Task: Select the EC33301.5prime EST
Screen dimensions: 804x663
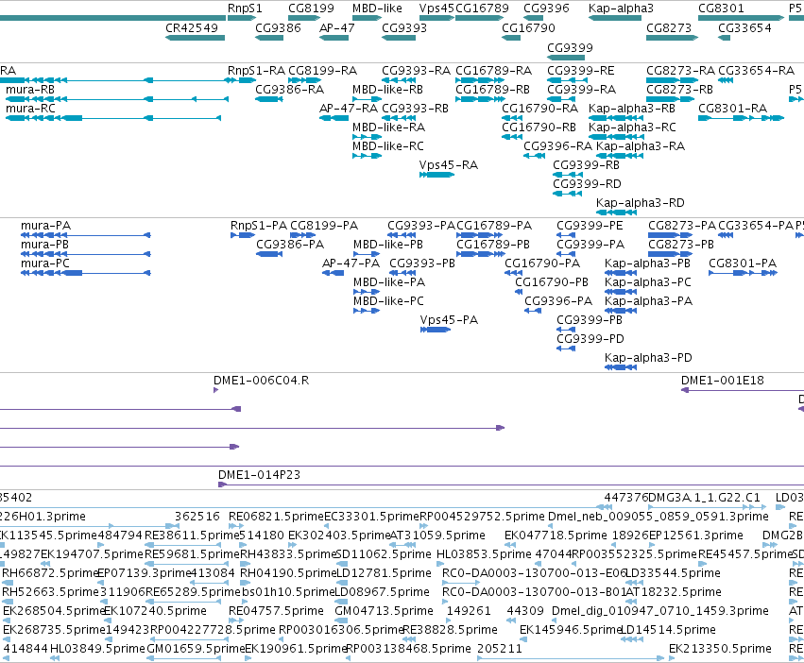Action: tap(327, 526)
